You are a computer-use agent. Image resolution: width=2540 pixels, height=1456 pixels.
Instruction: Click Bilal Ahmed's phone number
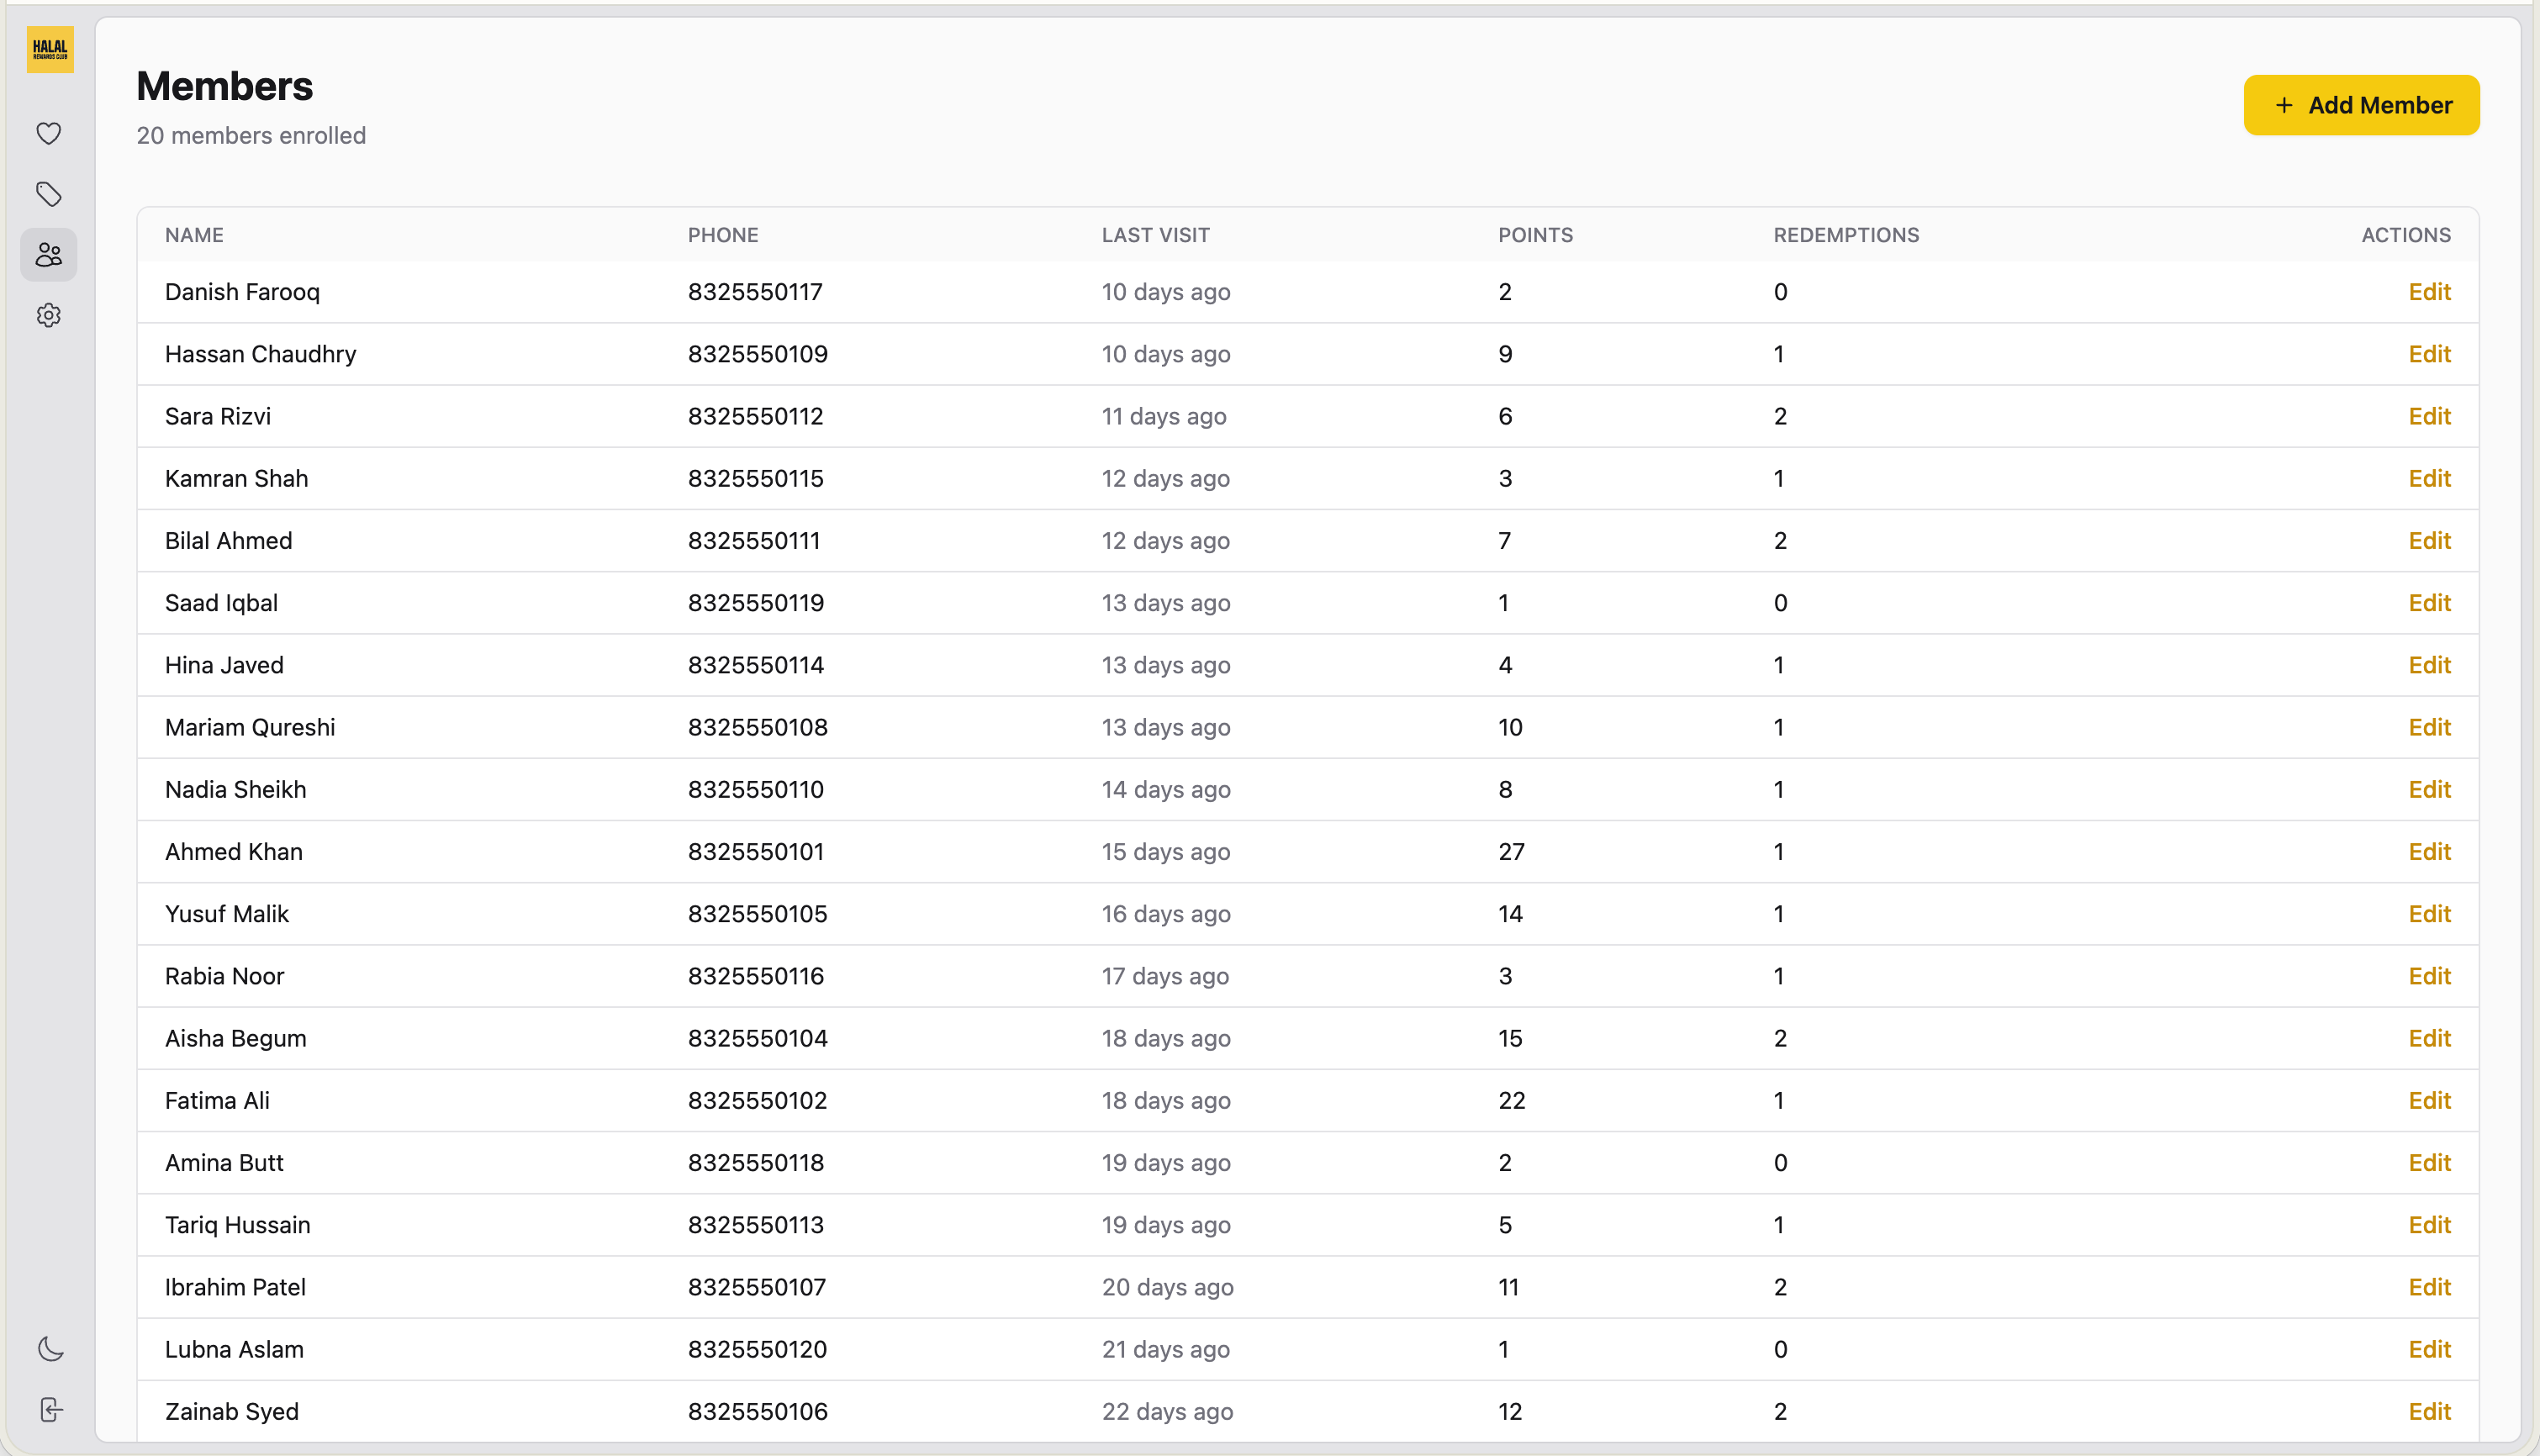[x=754, y=540]
